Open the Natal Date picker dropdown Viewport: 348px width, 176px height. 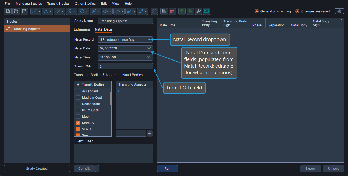pos(149,48)
